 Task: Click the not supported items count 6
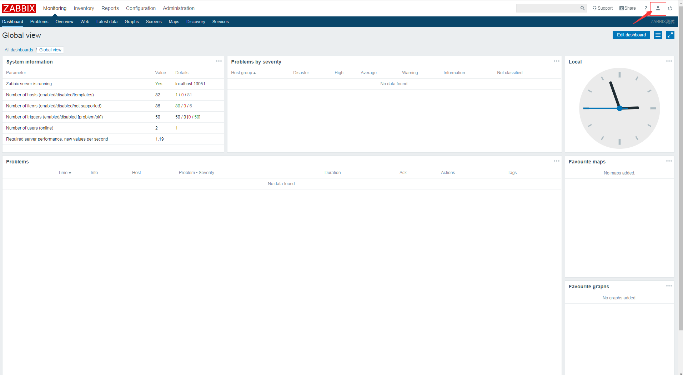[x=191, y=106]
